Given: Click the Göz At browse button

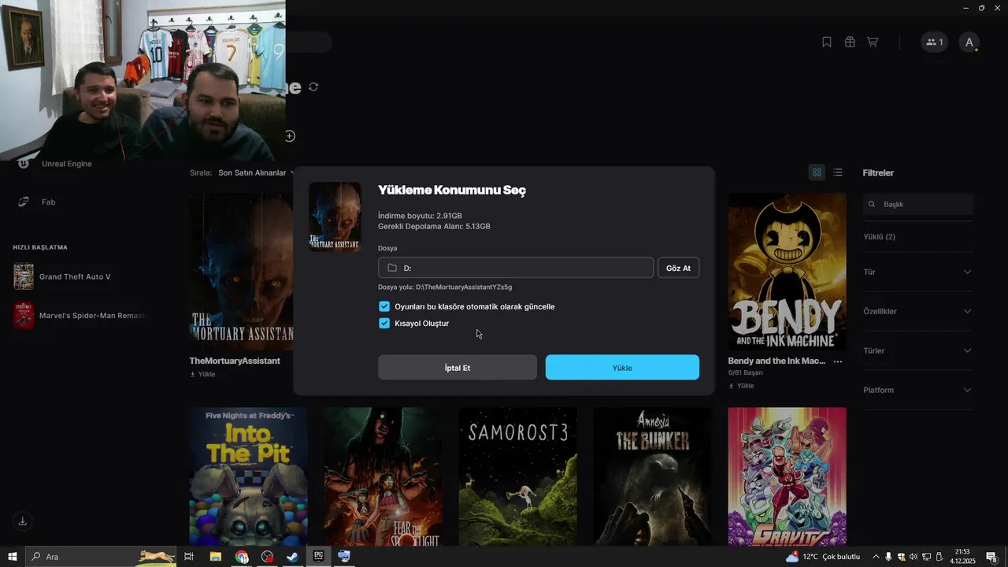Looking at the screenshot, I should (x=678, y=268).
